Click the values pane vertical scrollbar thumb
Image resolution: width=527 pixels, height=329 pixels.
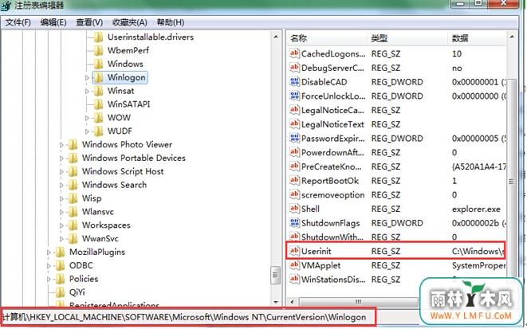coord(511,182)
